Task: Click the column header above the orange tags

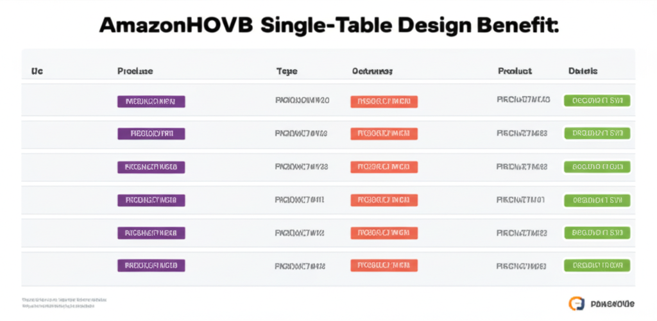Action: point(372,71)
